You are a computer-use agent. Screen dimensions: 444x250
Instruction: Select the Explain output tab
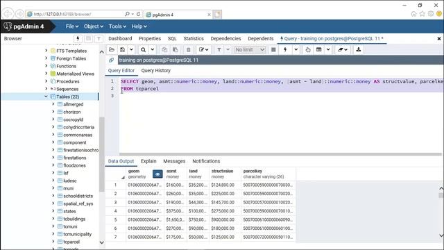point(148,161)
